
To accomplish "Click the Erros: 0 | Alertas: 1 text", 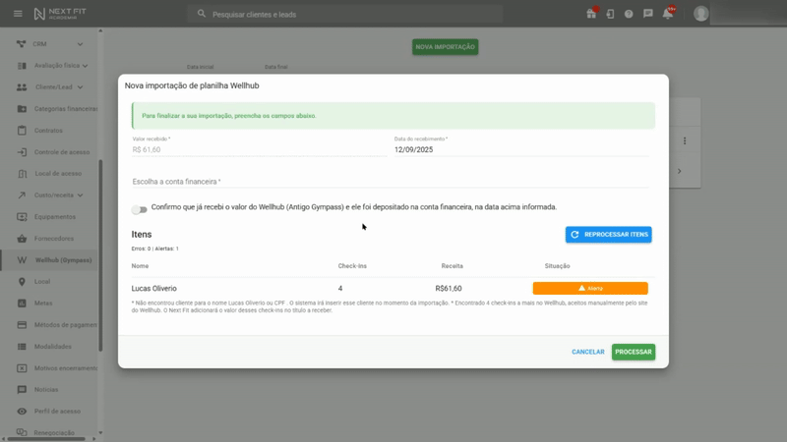I will pos(154,249).
